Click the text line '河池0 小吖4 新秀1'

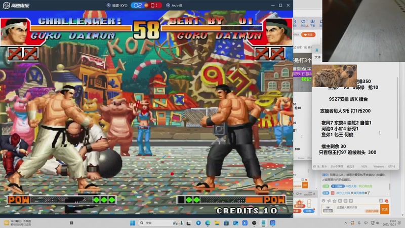pyautogui.click(x=340, y=129)
